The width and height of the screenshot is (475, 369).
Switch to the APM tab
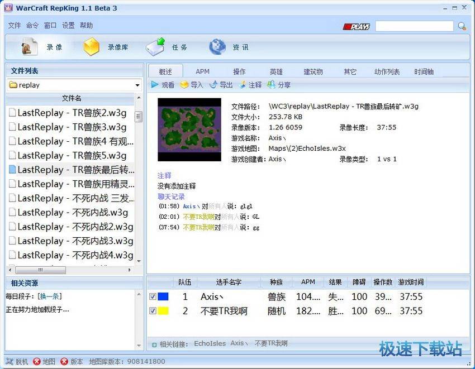tap(202, 71)
